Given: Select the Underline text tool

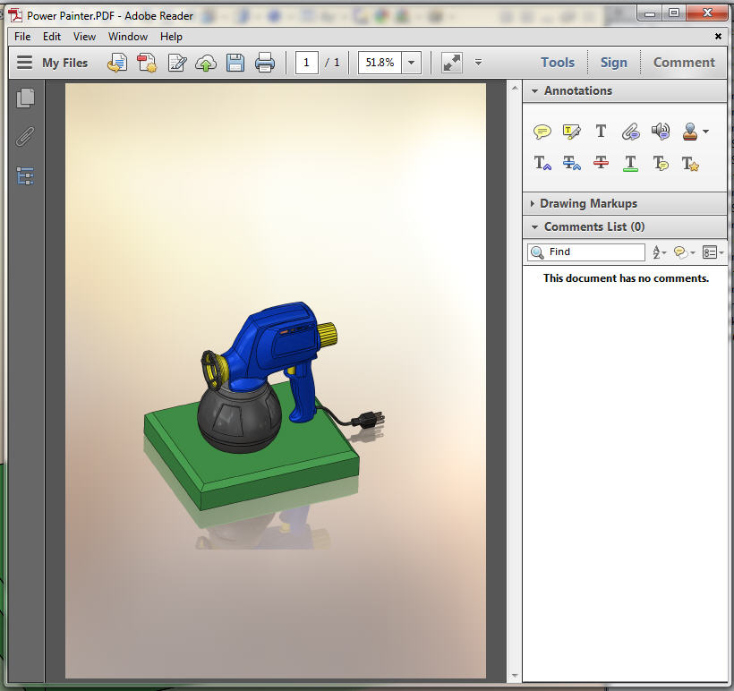Looking at the screenshot, I should [630, 163].
